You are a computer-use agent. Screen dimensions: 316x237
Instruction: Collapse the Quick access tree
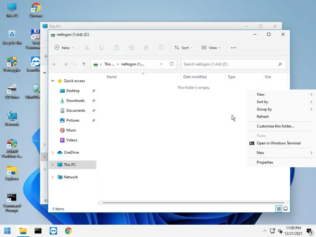[x=52, y=81]
